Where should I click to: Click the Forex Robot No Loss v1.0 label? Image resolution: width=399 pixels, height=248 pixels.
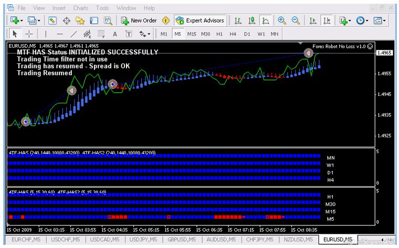(339, 46)
